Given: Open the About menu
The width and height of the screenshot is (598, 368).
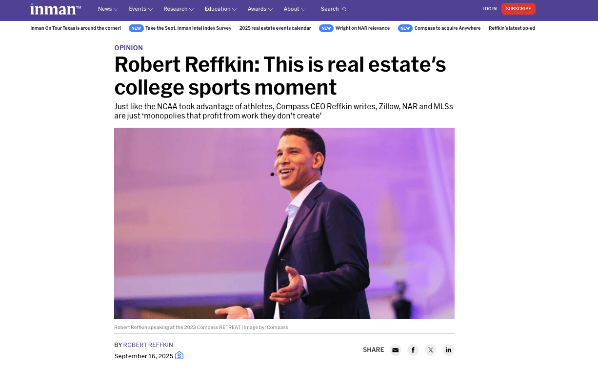Looking at the screenshot, I should point(295,9).
